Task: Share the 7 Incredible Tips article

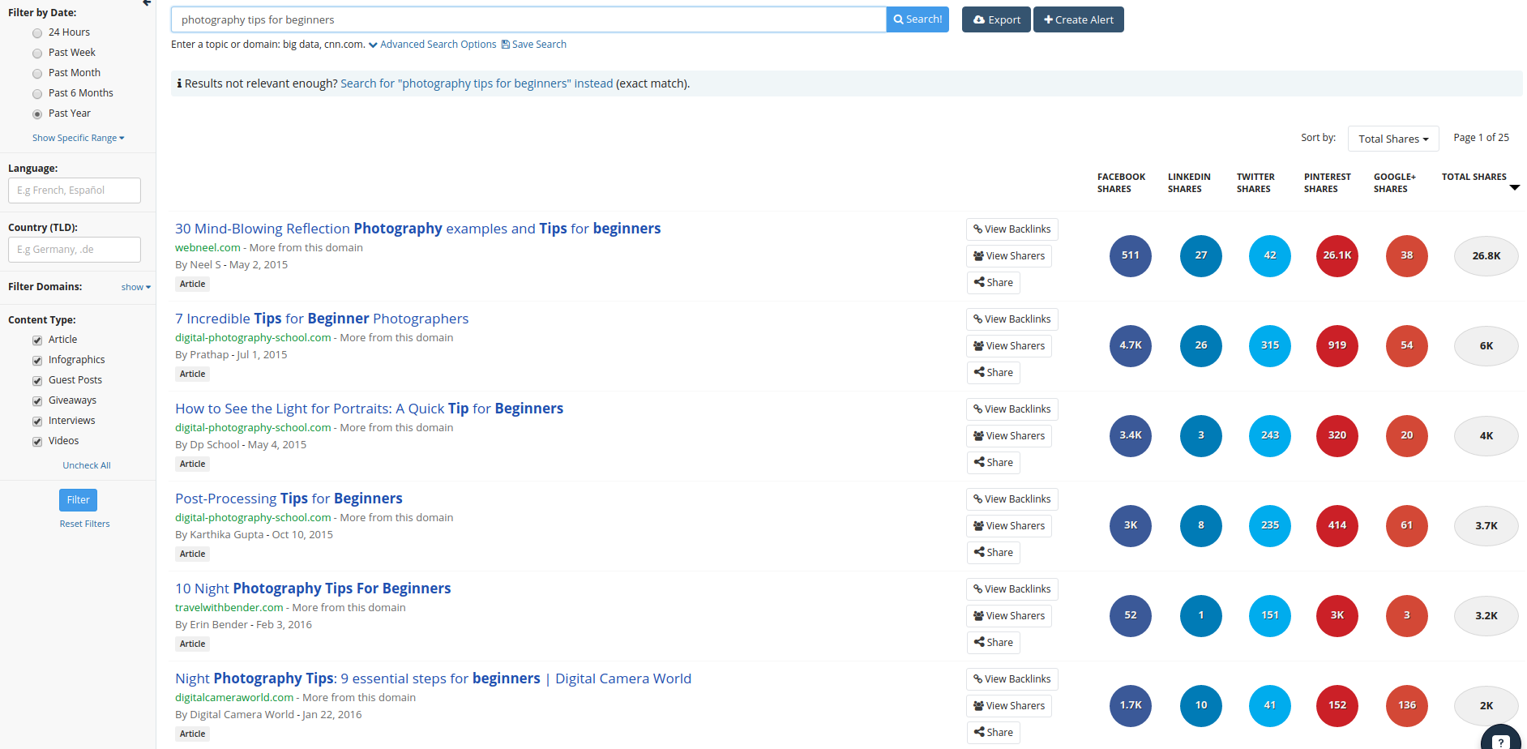Action: point(993,373)
